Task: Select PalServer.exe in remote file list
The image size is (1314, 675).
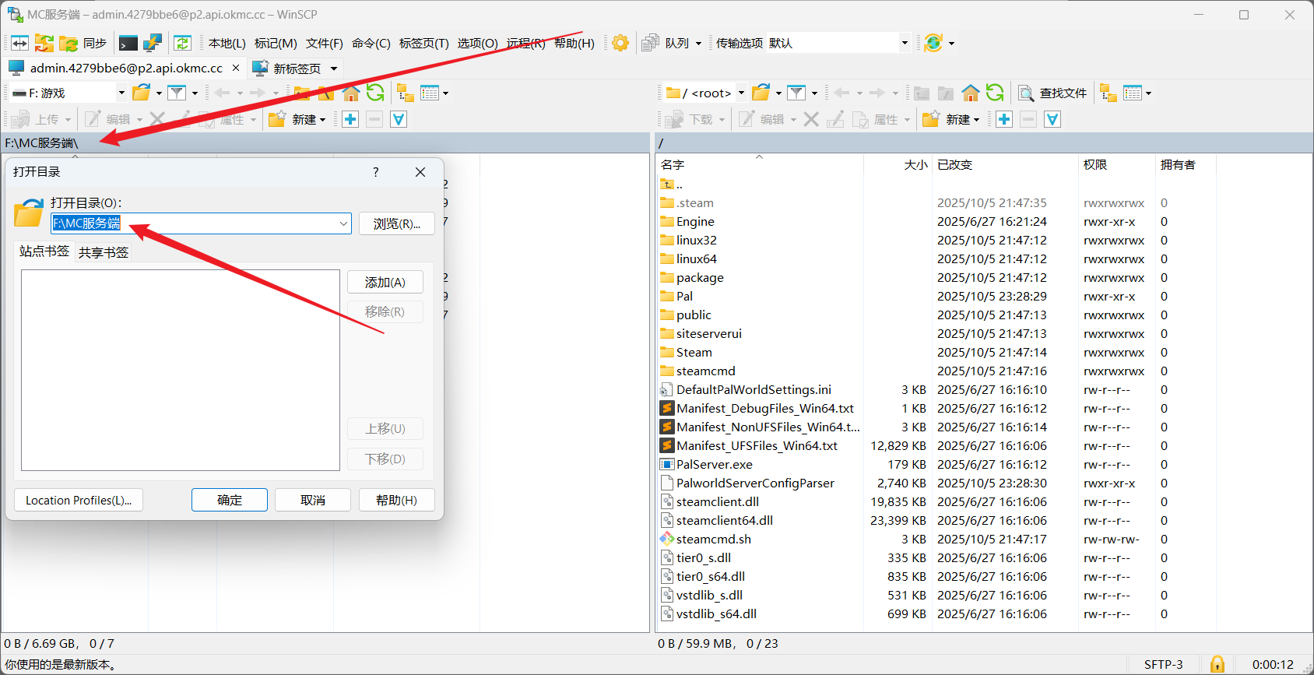Action: pos(714,464)
